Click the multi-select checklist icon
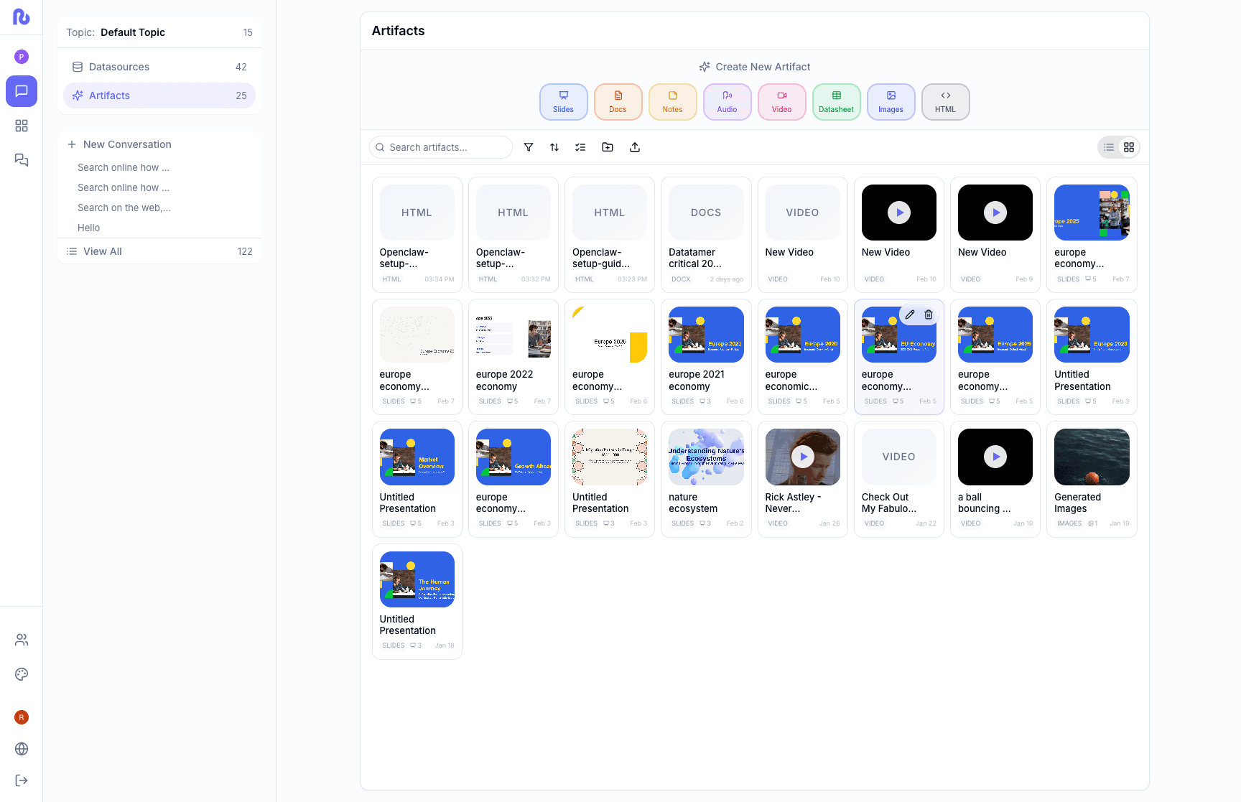Viewport: 1241px width, 802px height. (x=580, y=147)
